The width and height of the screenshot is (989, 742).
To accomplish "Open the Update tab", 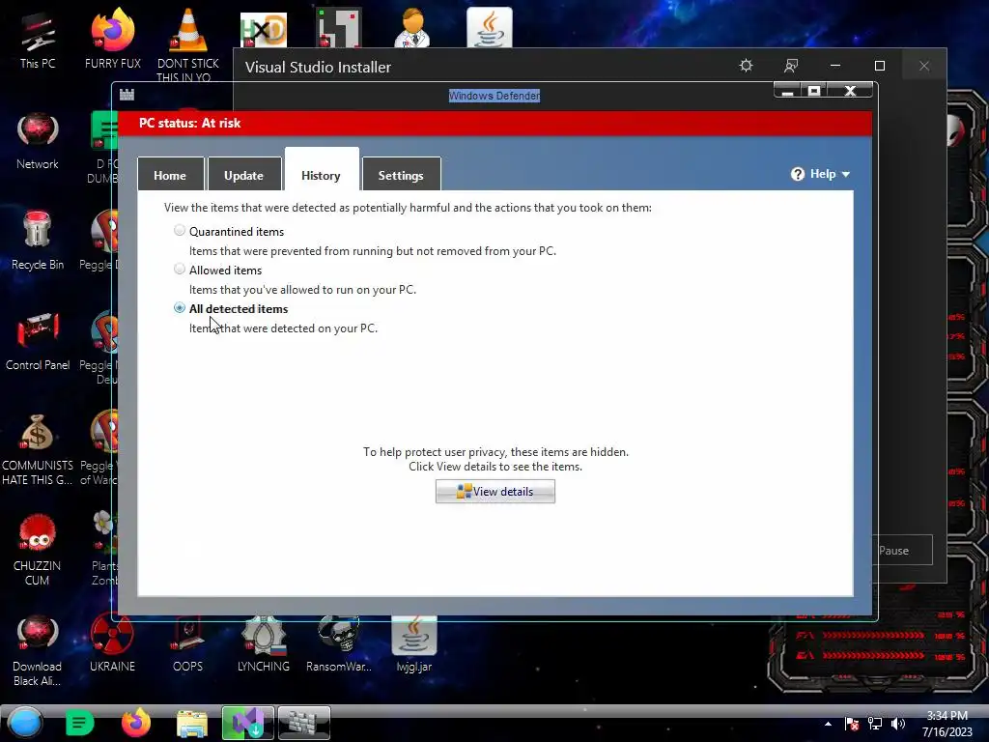I will pos(244,175).
